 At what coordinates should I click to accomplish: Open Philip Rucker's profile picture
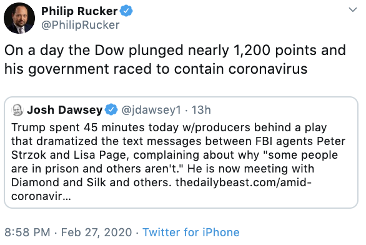(x=19, y=18)
